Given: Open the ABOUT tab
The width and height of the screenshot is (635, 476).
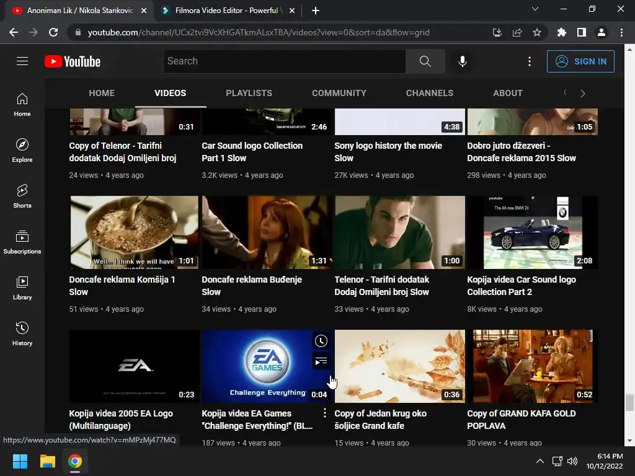Looking at the screenshot, I should [x=508, y=93].
